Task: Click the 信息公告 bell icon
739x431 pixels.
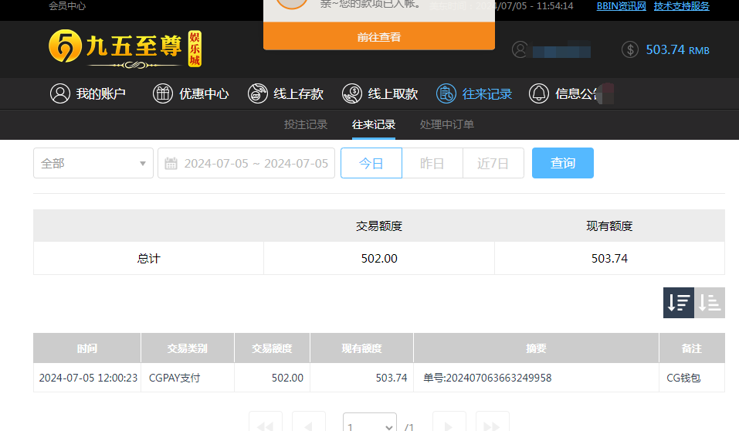Action: point(539,93)
